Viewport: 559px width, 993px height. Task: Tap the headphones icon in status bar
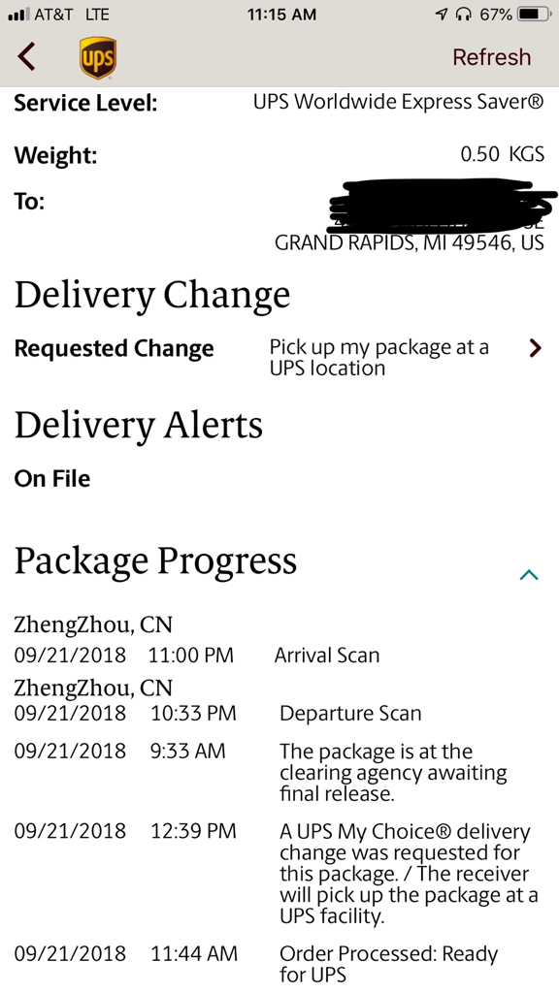[464, 14]
